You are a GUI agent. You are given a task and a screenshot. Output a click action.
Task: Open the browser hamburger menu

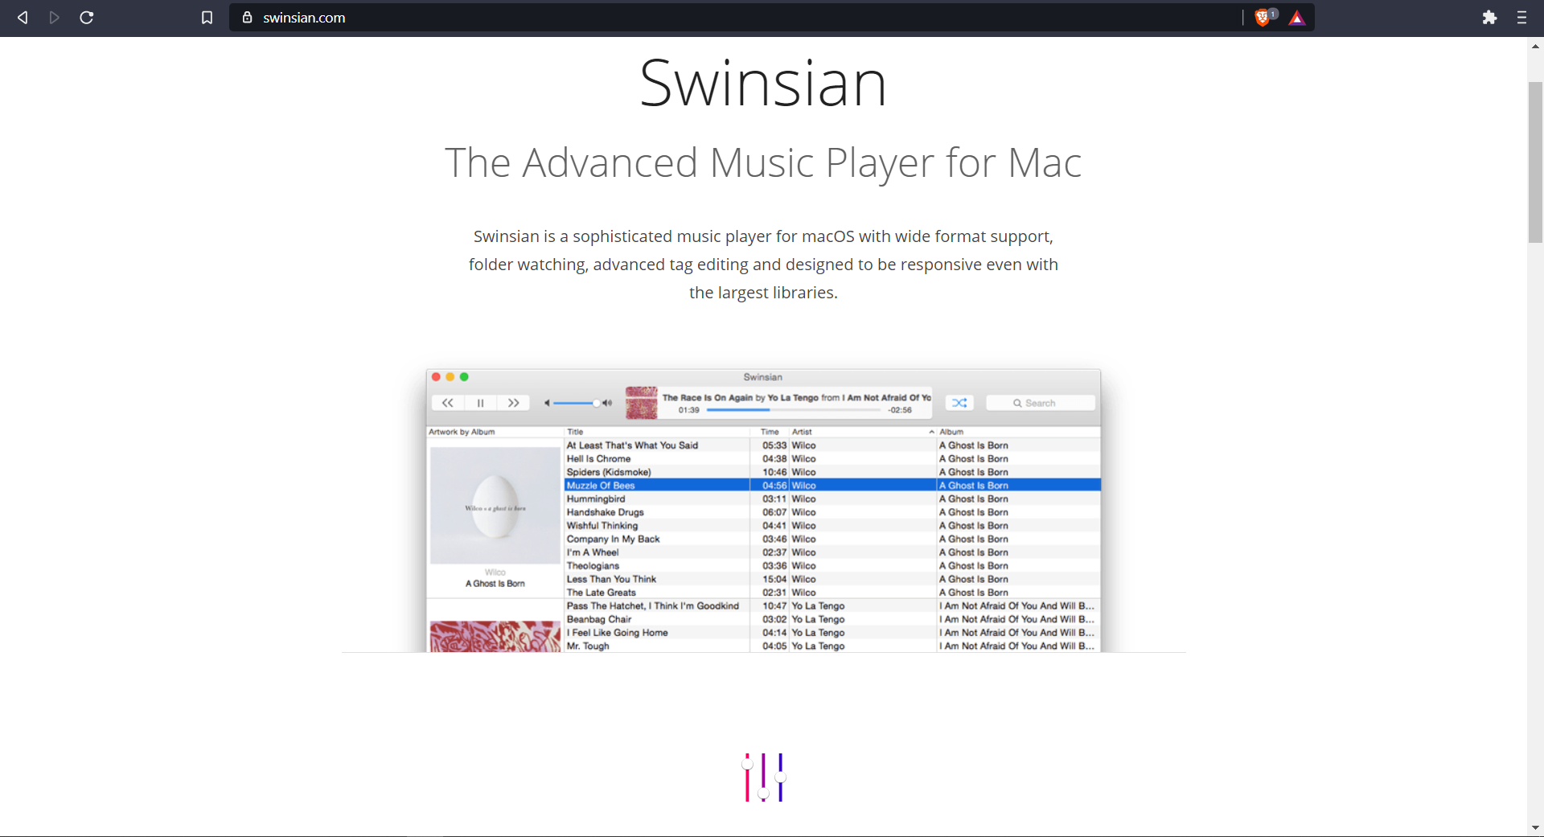pos(1521,18)
